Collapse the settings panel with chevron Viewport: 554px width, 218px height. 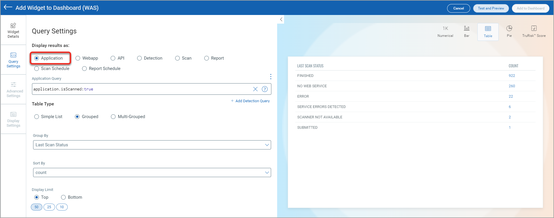(281, 19)
